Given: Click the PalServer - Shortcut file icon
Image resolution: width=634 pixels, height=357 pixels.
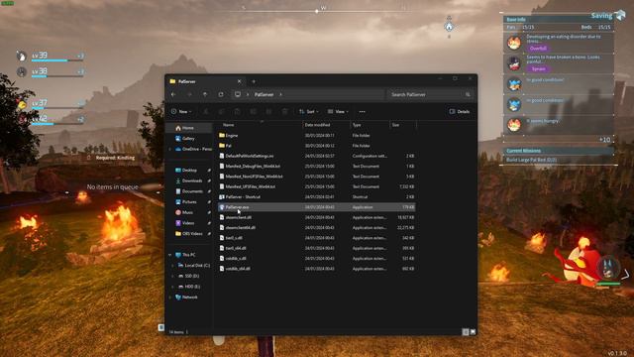Looking at the screenshot, I should pyautogui.click(x=222, y=196).
